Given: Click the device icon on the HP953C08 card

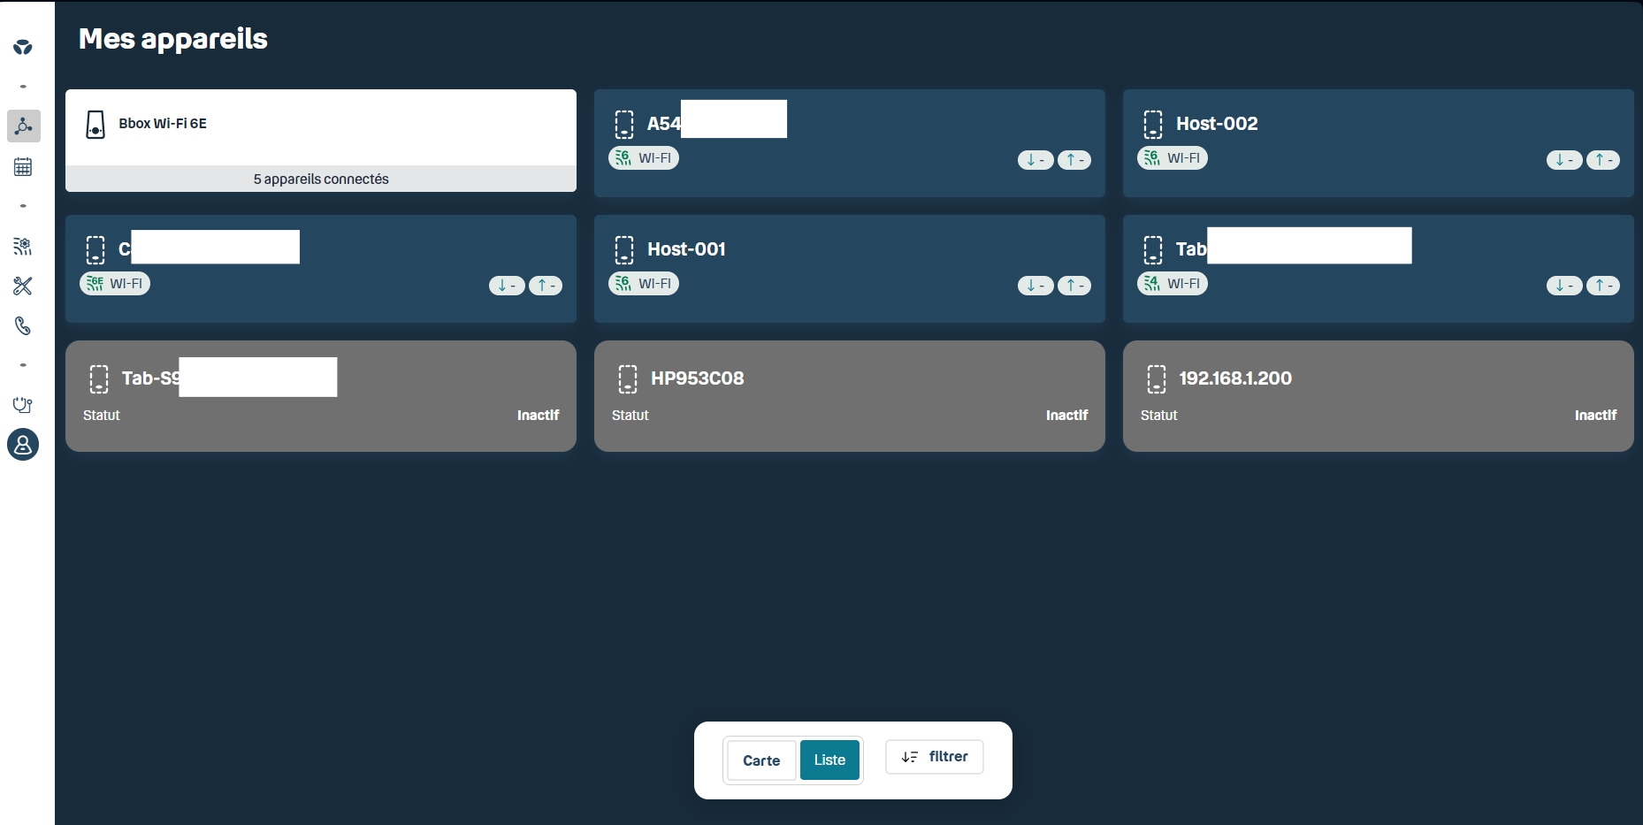Looking at the screenshot, I should tap(628, 379).
